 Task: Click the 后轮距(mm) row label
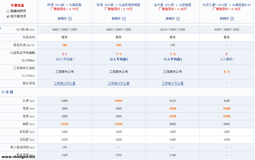27,140
